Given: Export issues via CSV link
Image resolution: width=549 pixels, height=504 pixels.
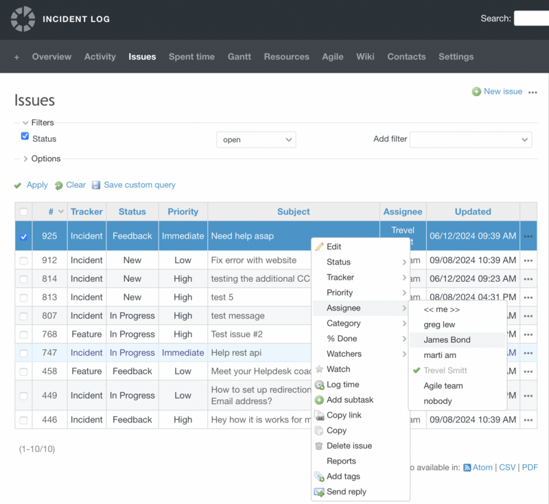Looking at the screenshot, I should coord(507,467).
